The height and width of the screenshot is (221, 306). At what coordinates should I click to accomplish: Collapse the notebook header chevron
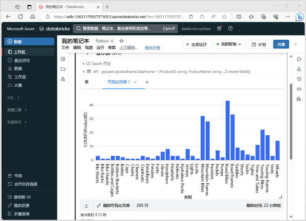(296, 44)
